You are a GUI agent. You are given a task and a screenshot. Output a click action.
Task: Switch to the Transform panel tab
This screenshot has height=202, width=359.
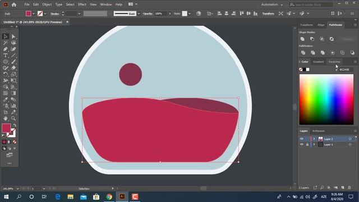click(x=306, y=25)
